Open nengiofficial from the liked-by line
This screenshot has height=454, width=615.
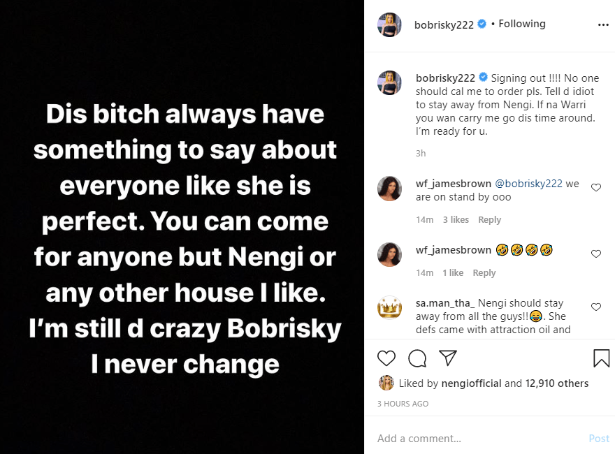click(471, 383)
